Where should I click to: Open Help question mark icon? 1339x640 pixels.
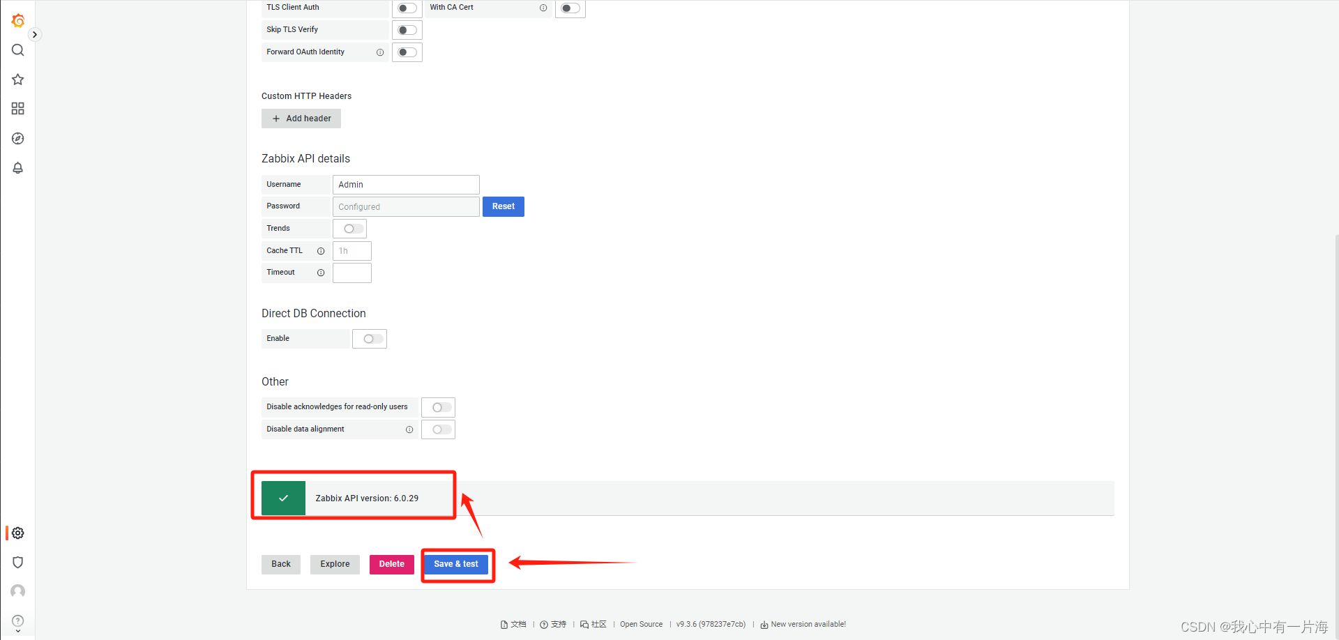pyautogui.click(x=18, y=621)
